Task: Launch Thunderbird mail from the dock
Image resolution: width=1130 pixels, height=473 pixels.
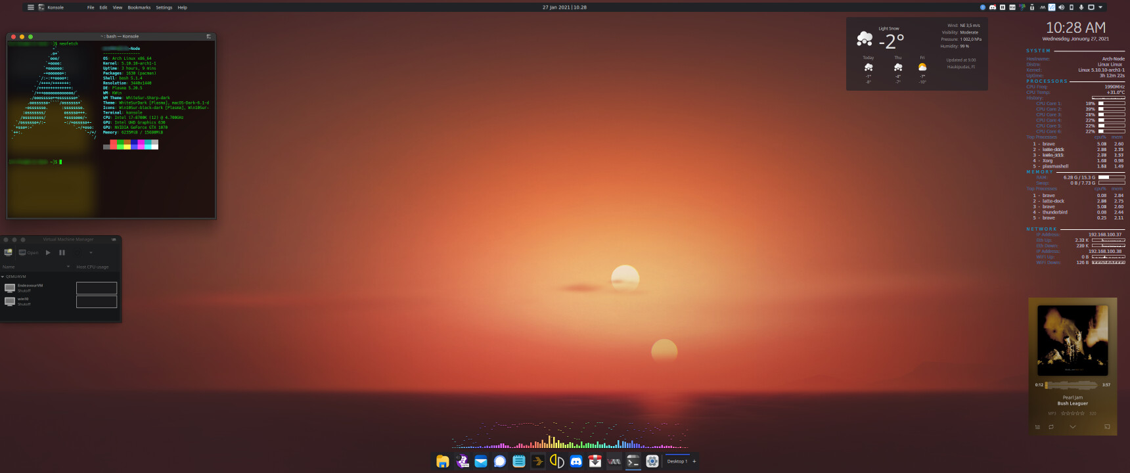Action: coord(481,461)
